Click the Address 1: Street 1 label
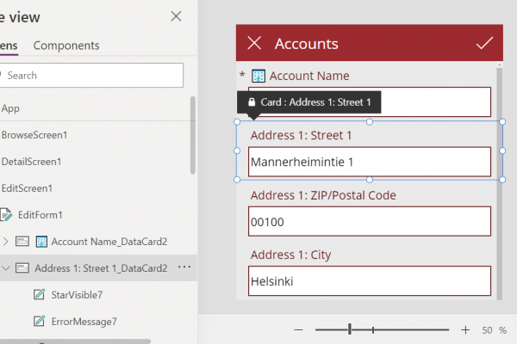517x344 pixels. (x=301, y=135)
